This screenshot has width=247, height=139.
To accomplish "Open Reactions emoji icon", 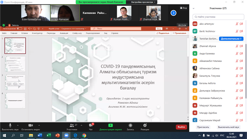I will [x=145, y=126].
